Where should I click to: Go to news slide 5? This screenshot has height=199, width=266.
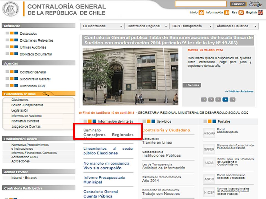pos(232,99)
